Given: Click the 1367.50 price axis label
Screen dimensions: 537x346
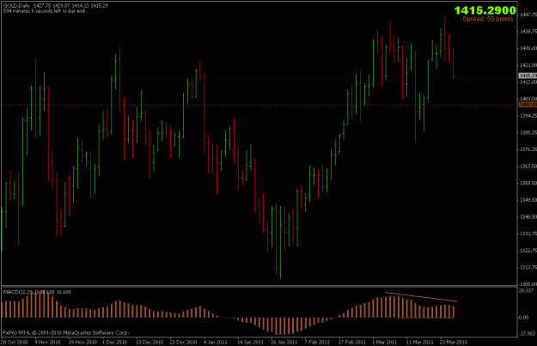Looking at the screenshot, I should coord(528,167).
